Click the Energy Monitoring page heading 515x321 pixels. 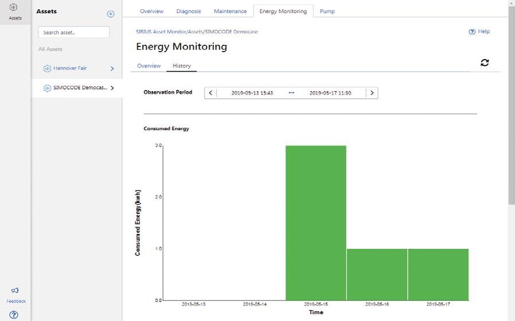181,46
